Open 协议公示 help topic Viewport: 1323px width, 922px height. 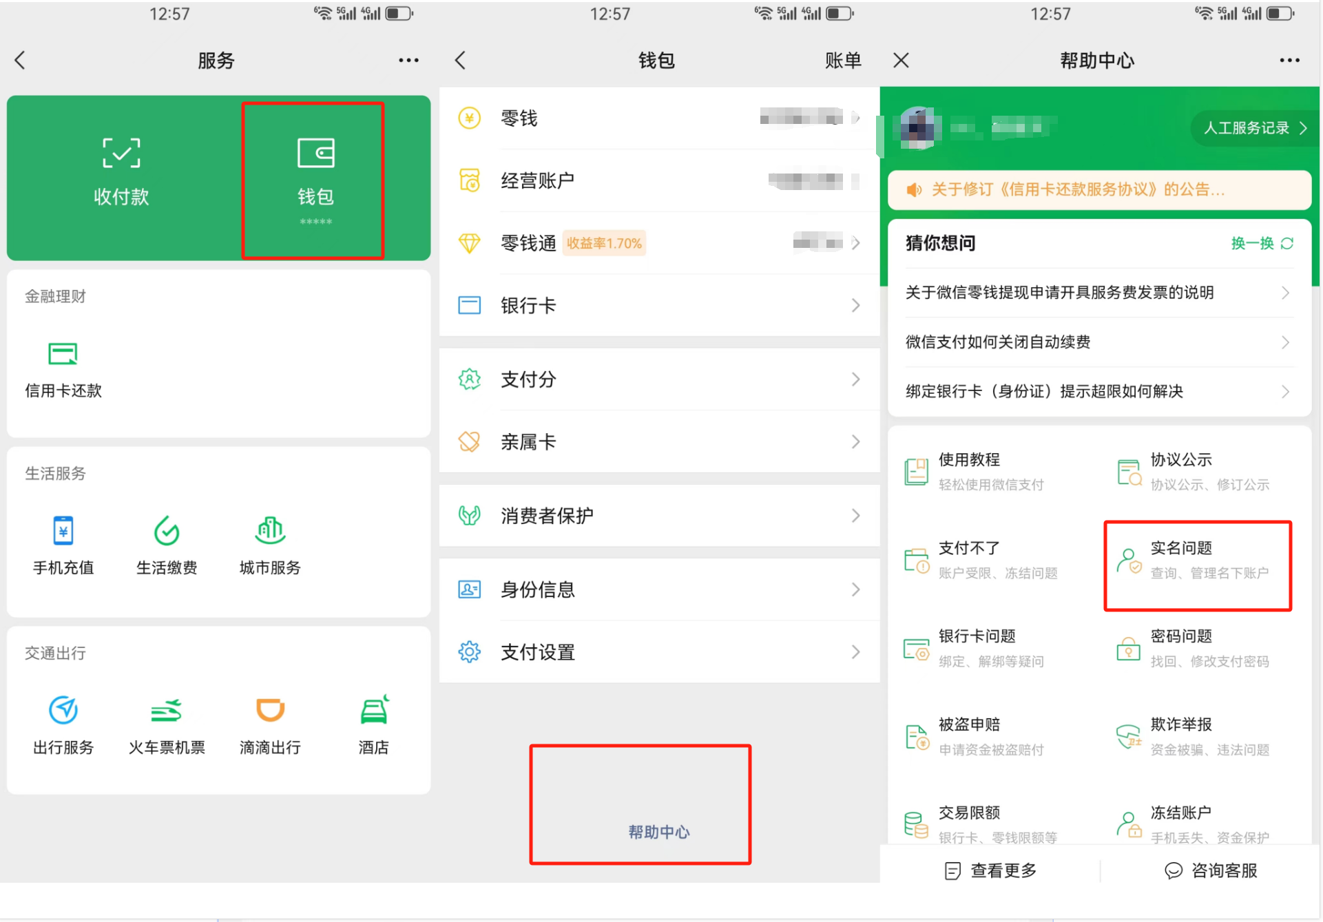(1193, 472)
